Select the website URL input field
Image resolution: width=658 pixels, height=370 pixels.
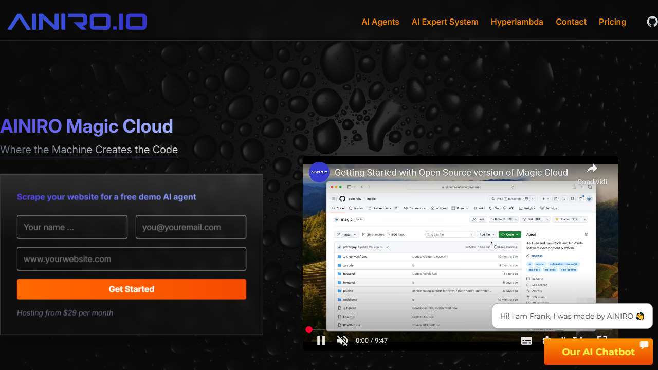(132, 259)
